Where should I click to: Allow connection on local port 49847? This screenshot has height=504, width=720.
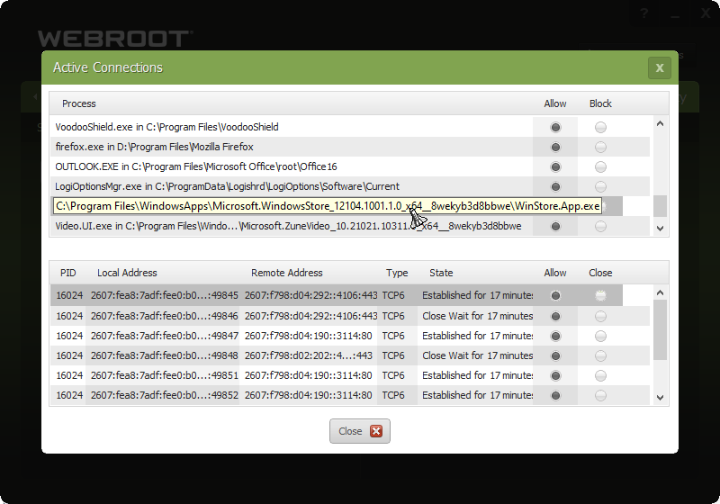coord(555,336)
